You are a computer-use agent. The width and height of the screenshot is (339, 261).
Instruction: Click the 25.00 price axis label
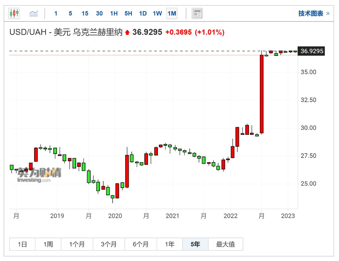[x=309, y=184]
